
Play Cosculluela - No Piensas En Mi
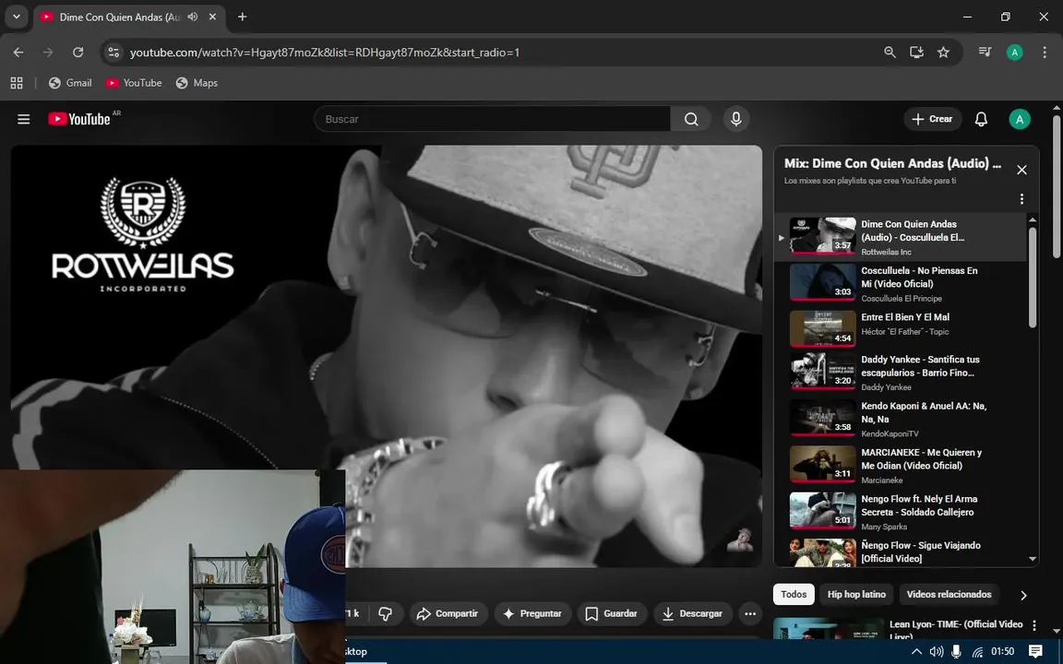[901, 283]
